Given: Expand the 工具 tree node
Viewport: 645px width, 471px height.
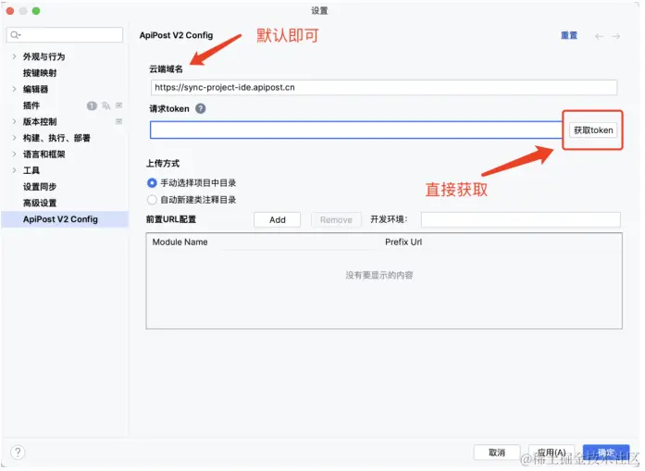Looking at the screenshot, I should point(15,171).
